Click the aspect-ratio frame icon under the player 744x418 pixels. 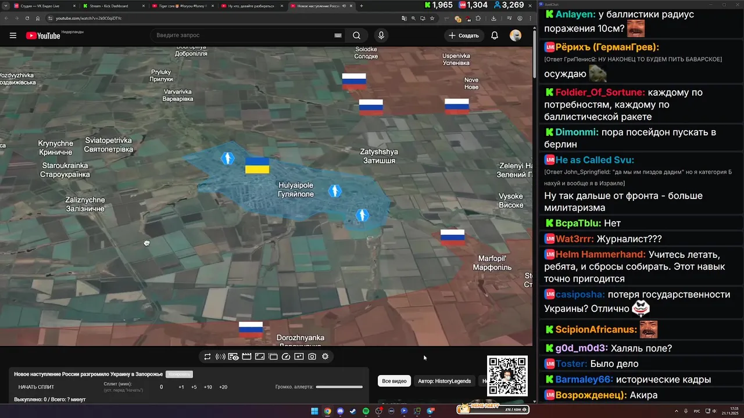coord(260,356)
